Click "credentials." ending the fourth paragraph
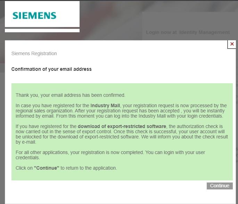The width and height of the screenshot is (238, 204). click(x=28, y=158)
